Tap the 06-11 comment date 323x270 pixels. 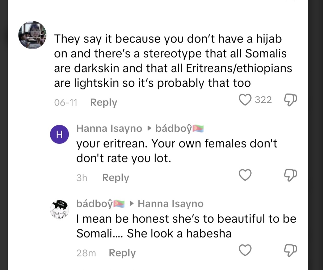click(66, 103)
